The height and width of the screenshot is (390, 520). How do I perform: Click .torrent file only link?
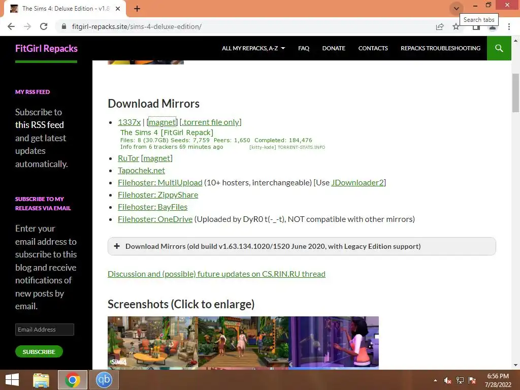coord(211,122)
